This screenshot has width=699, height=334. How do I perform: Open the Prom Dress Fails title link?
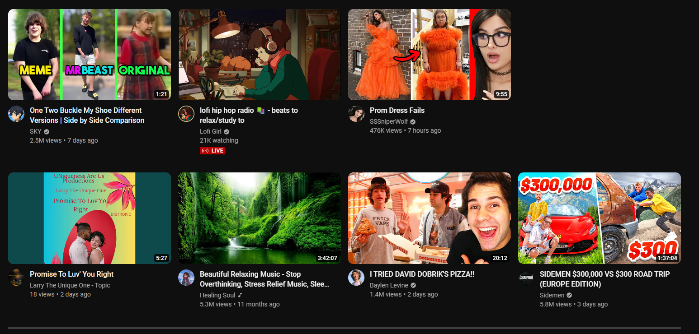point(397,110)
